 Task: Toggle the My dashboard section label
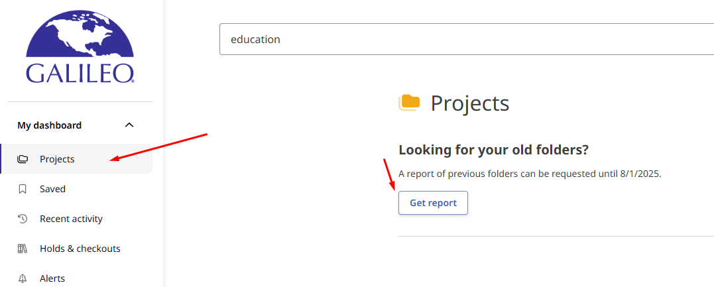point(50,125)
